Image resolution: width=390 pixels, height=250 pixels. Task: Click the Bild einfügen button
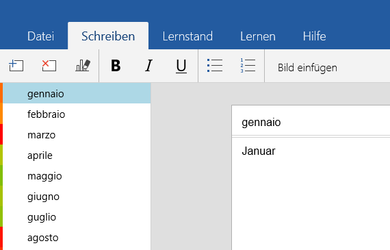point(307,68)
